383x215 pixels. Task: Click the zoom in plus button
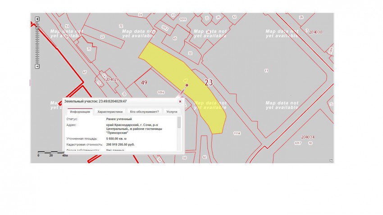point(37,19)
